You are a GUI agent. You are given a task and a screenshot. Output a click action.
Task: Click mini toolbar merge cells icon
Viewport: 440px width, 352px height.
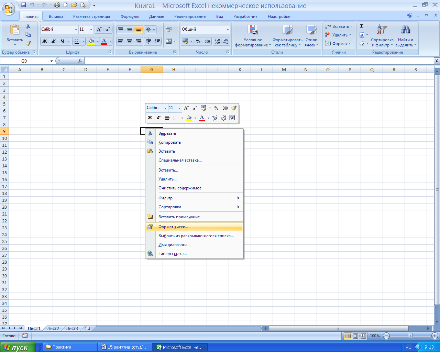(x=232, y=118)
